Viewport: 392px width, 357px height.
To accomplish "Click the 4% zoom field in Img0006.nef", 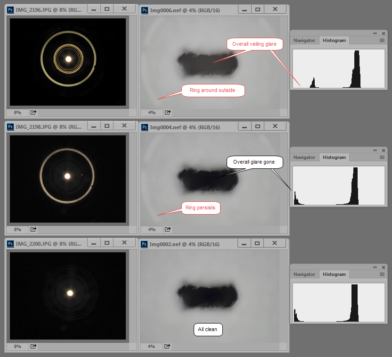I will pos(152,112).
